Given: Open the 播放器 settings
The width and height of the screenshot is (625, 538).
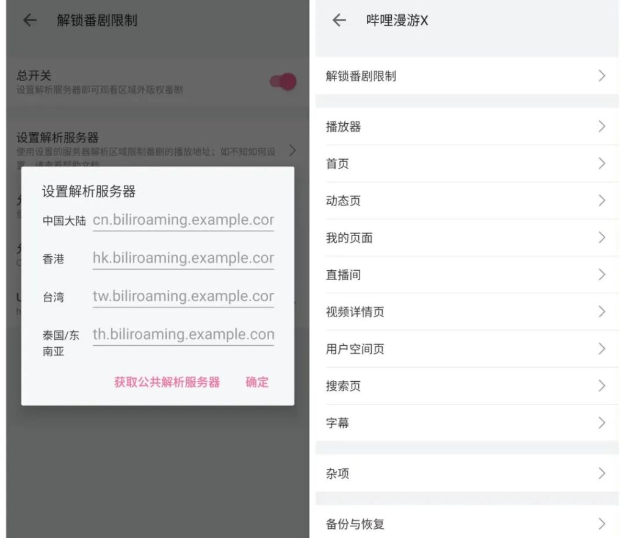Looking at the screenshot, I should [x=467, y=127].
